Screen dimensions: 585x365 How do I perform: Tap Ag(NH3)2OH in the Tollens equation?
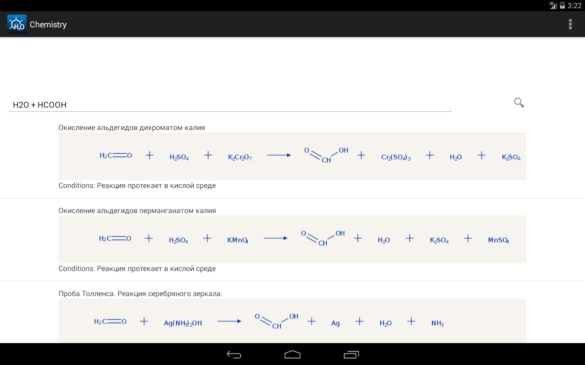[183, 323]
